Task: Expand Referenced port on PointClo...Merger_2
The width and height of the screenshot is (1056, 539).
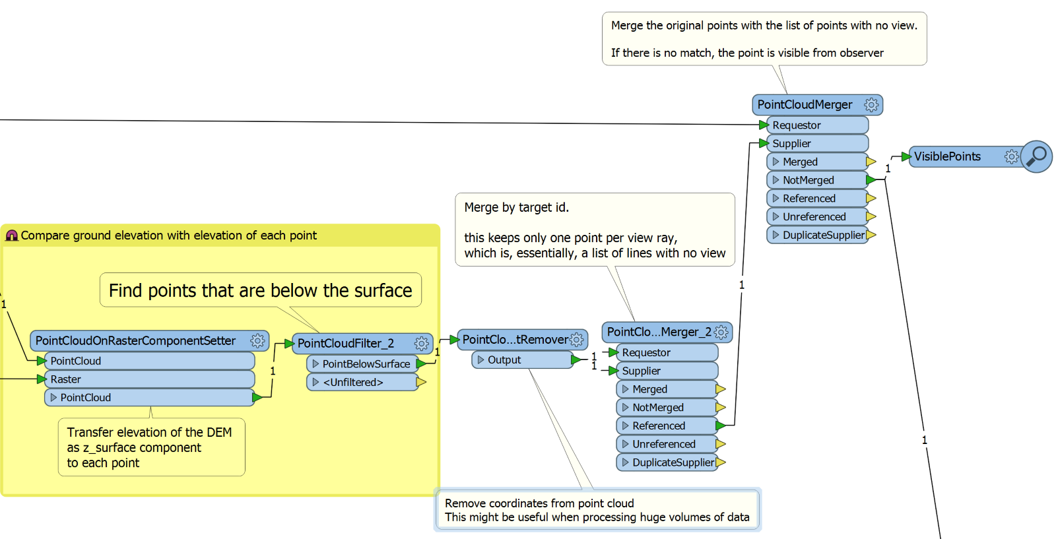Action: [625, 426]
